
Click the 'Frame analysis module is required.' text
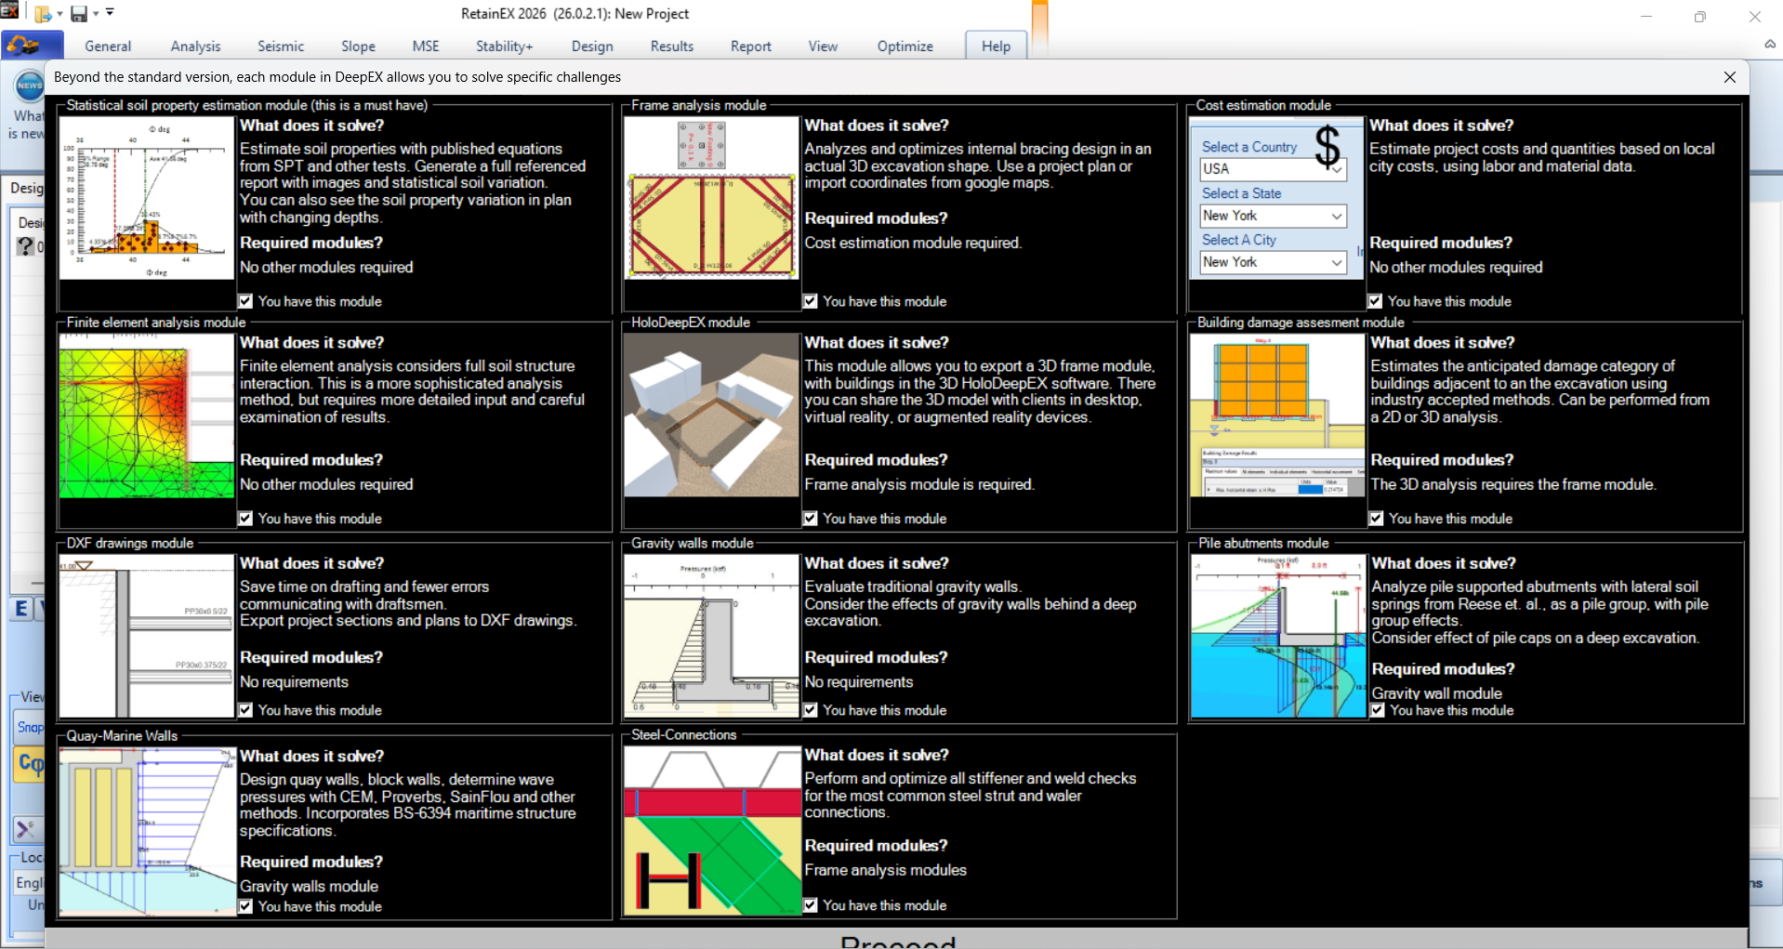pos(919,484)
